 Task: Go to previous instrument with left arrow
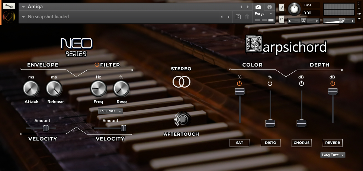(241, 7)
